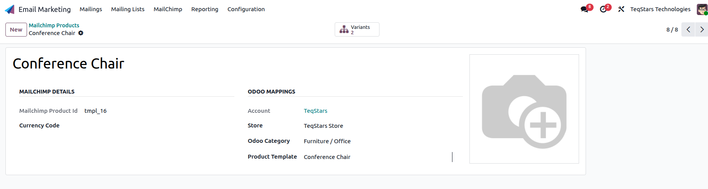Screen dimensions: 708x189
Task: Click the Mailchimp Product Id label
Action: [x=48, y=111]
